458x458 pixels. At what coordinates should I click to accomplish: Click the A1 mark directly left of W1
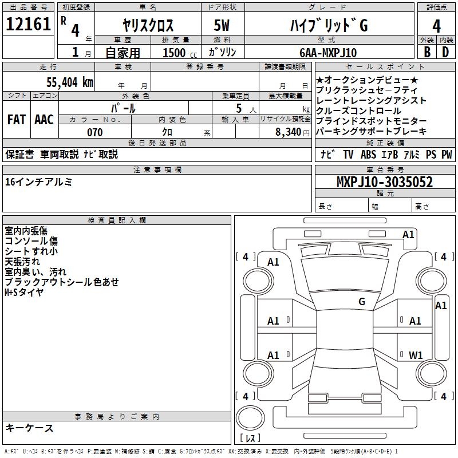tap(274, 356)
